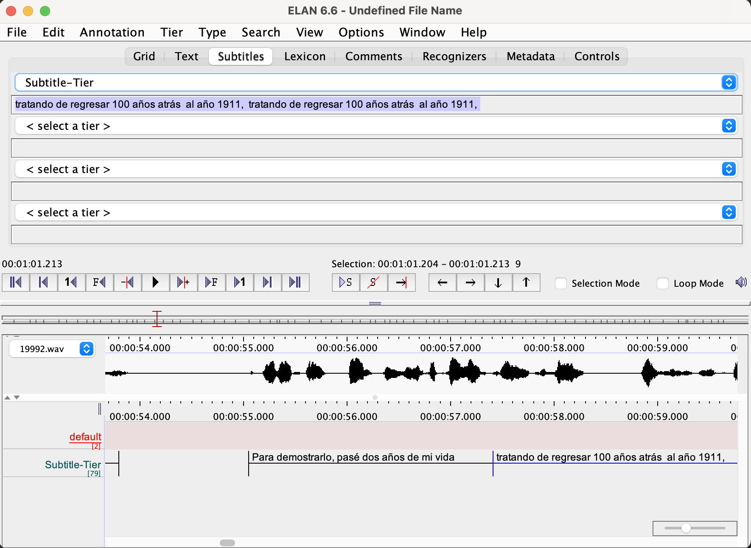Select the 'Para demostrarlo' annotation on timeline
This screenshot has width=751, height=548.
click(x=353, y=457)
